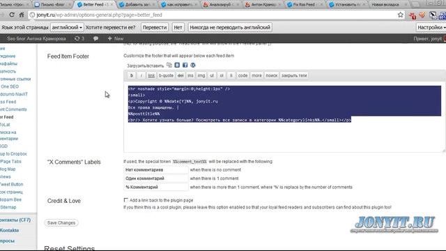Open the английский language dropdown
This screenshot has height=251, width=446.
[x=67, y=27]
